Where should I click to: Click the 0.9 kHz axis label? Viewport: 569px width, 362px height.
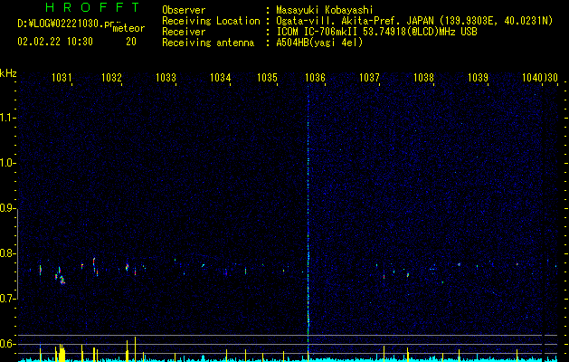point(7,208)
